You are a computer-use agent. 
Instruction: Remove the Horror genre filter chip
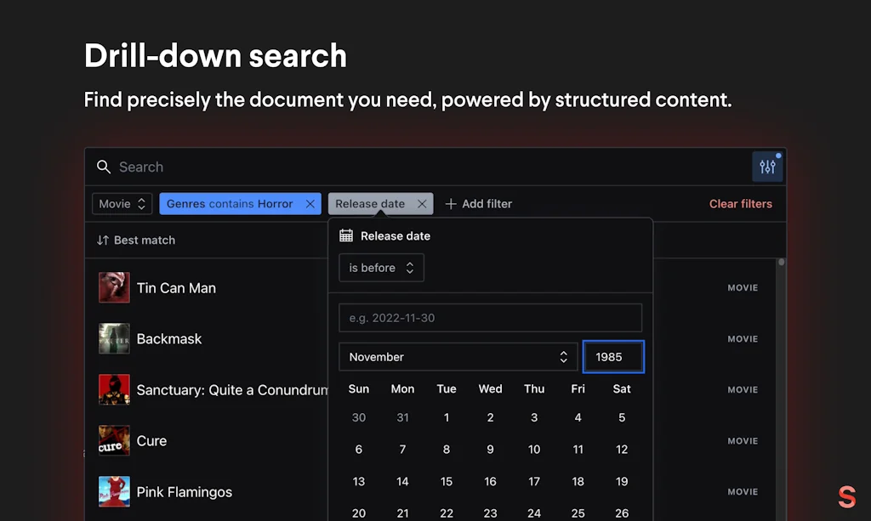click(x=310, y=203)
